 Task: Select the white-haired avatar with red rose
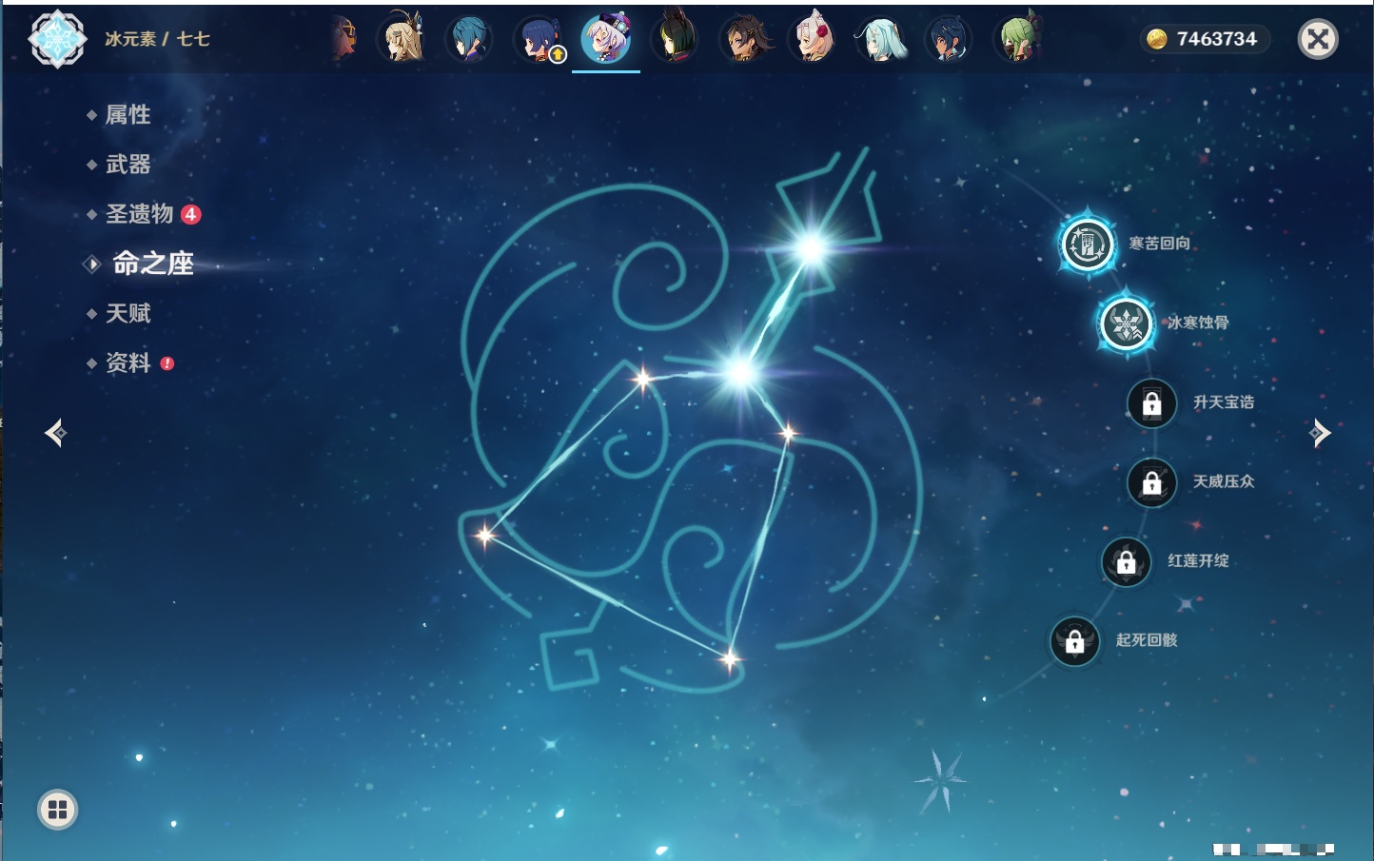[814, 40]
